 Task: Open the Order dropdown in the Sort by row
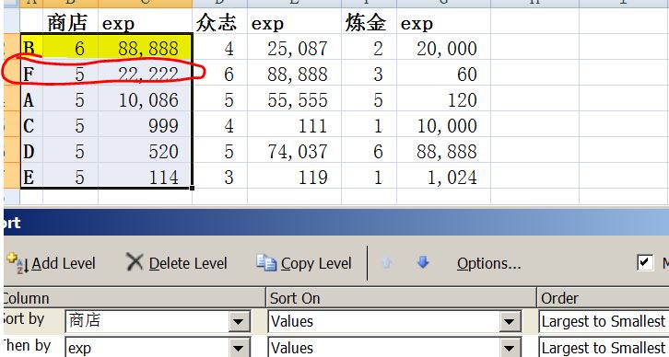[x=604, y=321]
